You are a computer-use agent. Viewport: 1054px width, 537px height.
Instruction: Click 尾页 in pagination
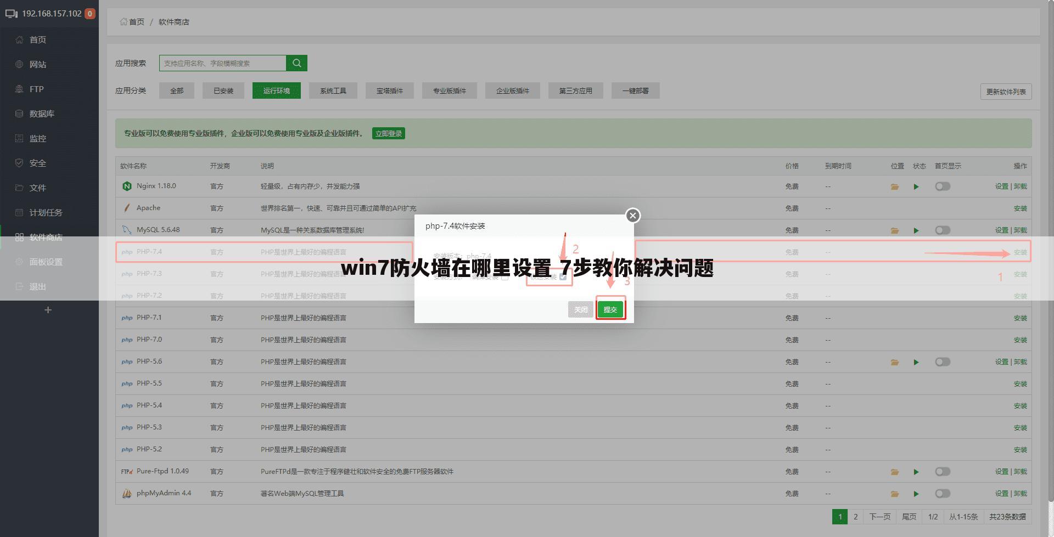pyautogui.click(x=909, y=517)
